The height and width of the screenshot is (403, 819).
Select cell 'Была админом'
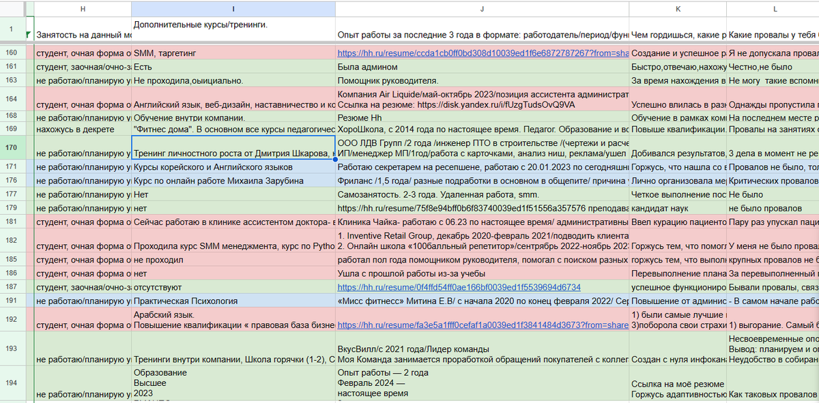482,67
